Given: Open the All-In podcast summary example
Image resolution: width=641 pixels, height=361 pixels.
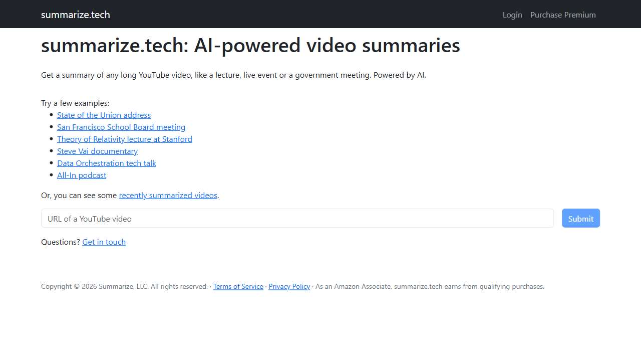Looking at the screenshot, I should coord(82,175).
